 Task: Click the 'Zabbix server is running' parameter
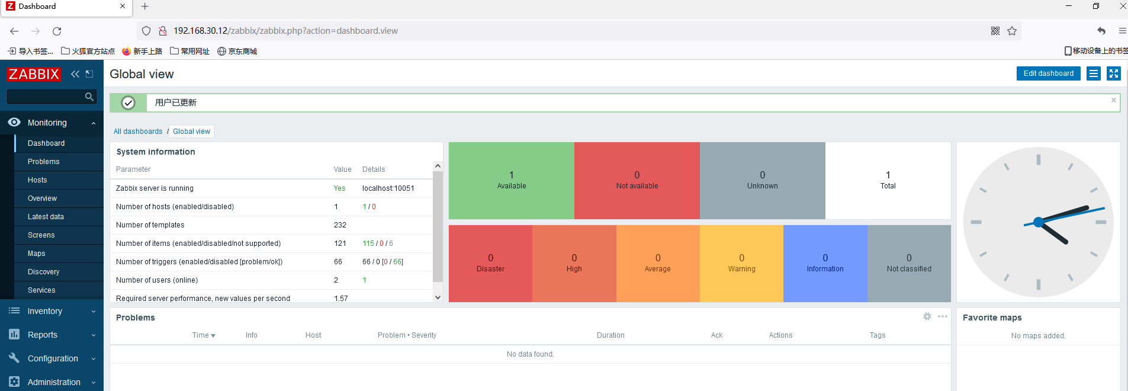click(155, 188)
